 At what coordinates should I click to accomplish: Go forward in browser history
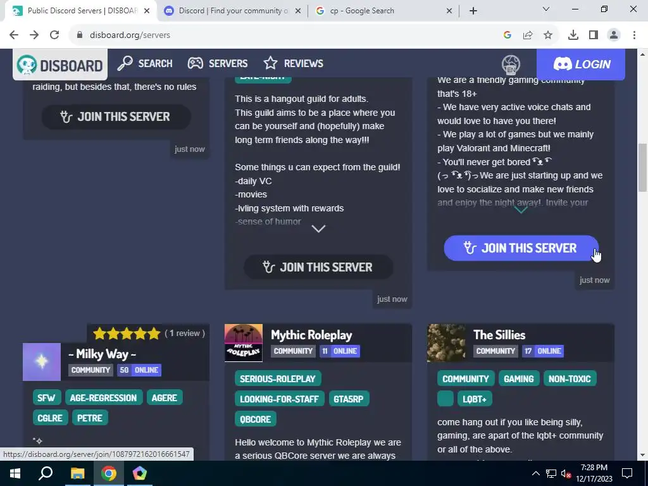click(34, 35)
